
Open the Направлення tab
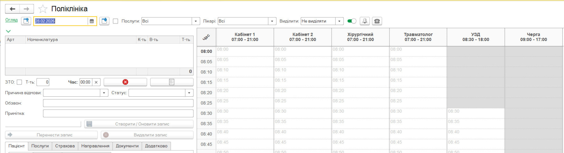tap(95, 146)
